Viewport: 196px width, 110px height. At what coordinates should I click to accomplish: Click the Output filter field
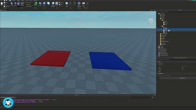point(140,97)
